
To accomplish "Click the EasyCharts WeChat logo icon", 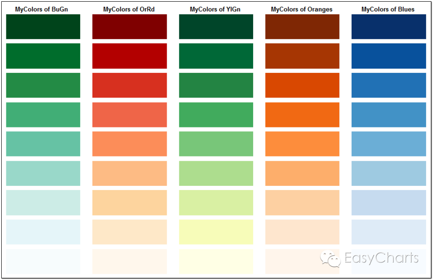I will 330,259.
